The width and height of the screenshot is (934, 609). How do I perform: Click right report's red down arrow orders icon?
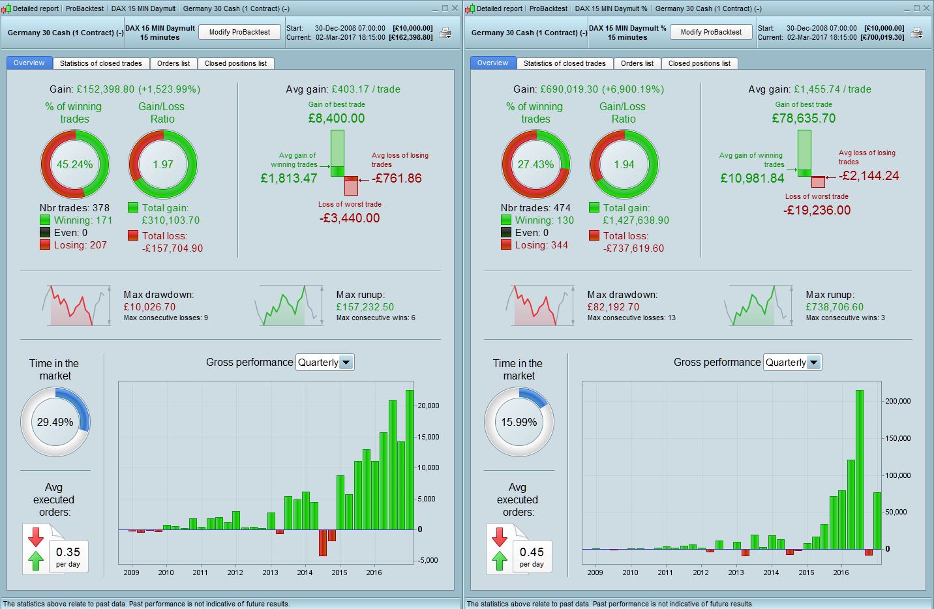(500, 536)
